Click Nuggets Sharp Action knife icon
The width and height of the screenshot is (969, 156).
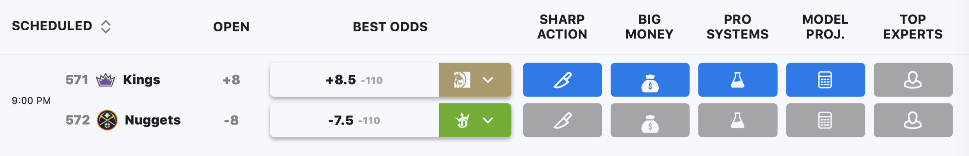[562, 120]
